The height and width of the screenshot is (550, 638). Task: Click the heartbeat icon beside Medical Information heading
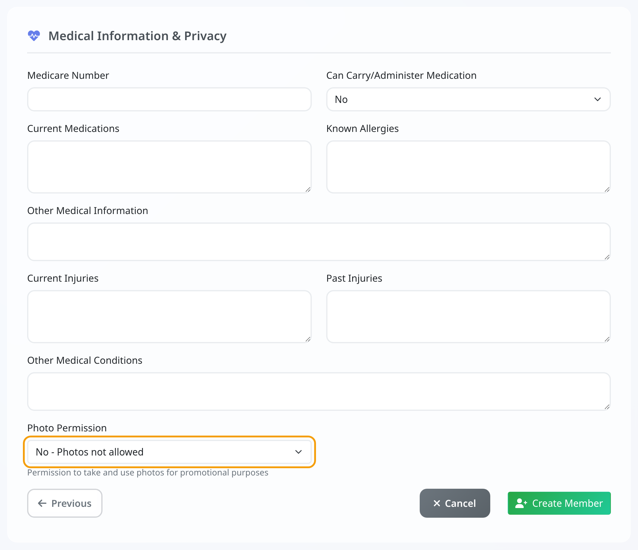point(34,36)
